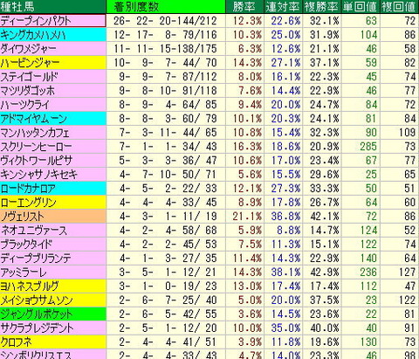Select the ハーツクライ sire cell

(53, 105)
